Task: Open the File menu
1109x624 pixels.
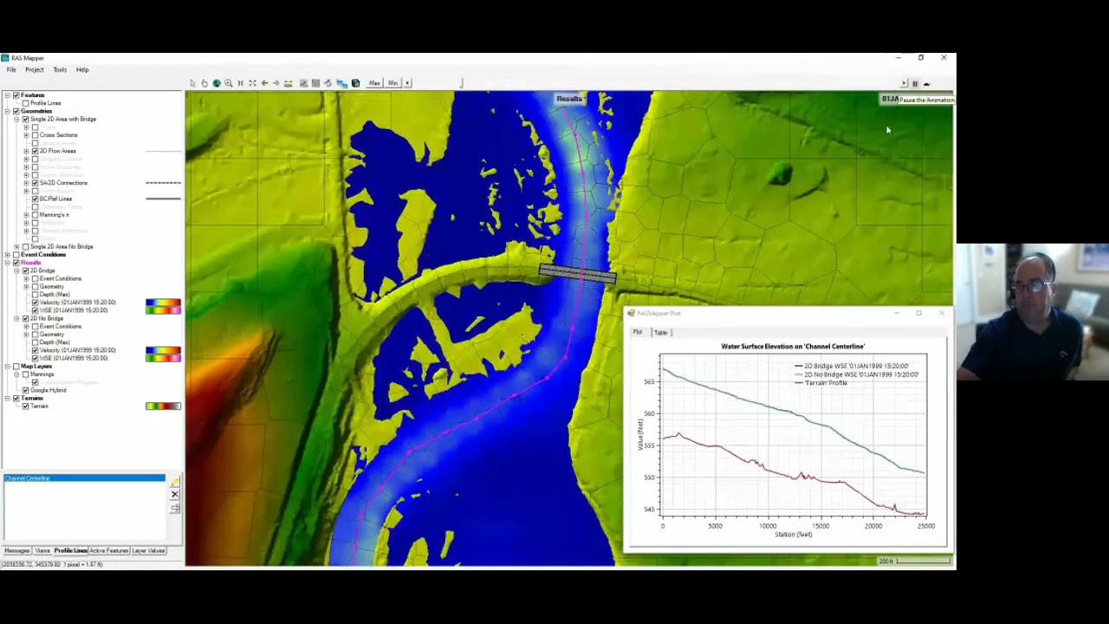Action: pos(11,69)
